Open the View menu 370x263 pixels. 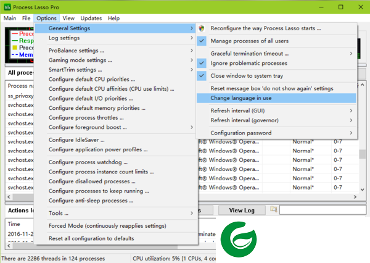68,18
